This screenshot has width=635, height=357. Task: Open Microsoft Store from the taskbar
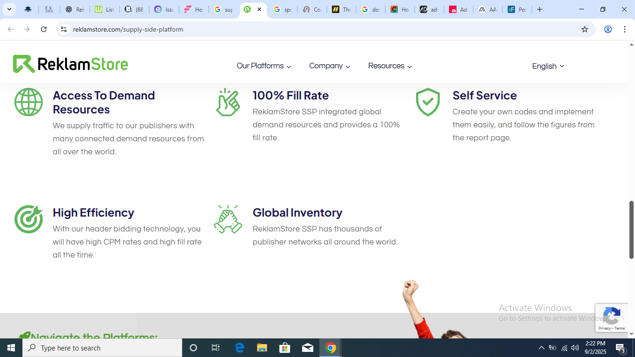click(285, 348)
